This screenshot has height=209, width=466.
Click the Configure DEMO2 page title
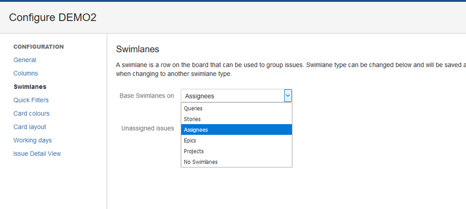click(53, 17)
